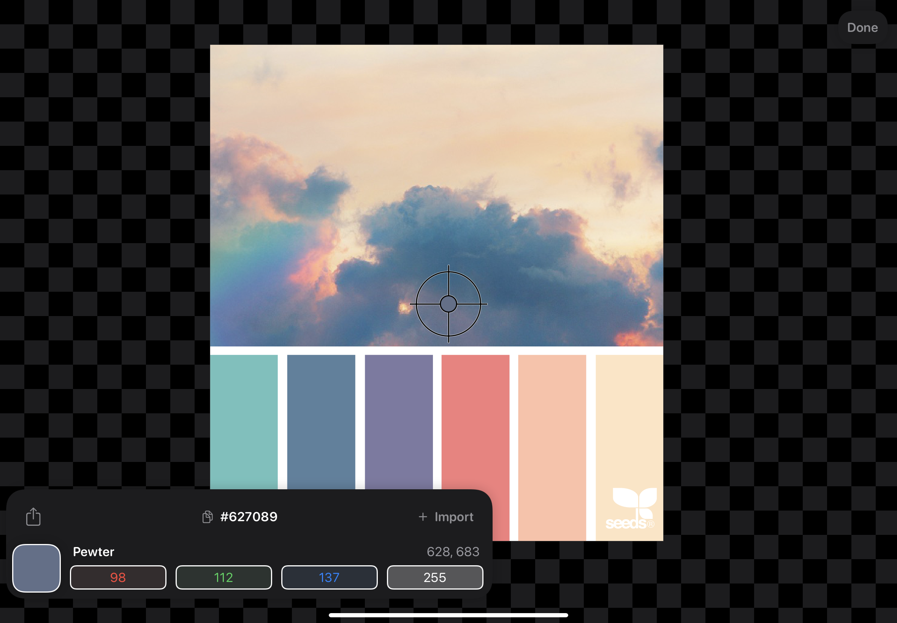The height and width of the screenshot is (623, 897).
Task: Click the Pewter color preview swatch
Action: [x=37, y=568]
